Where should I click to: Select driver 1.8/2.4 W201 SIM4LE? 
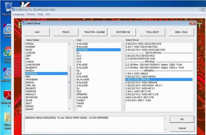[159, 74]
